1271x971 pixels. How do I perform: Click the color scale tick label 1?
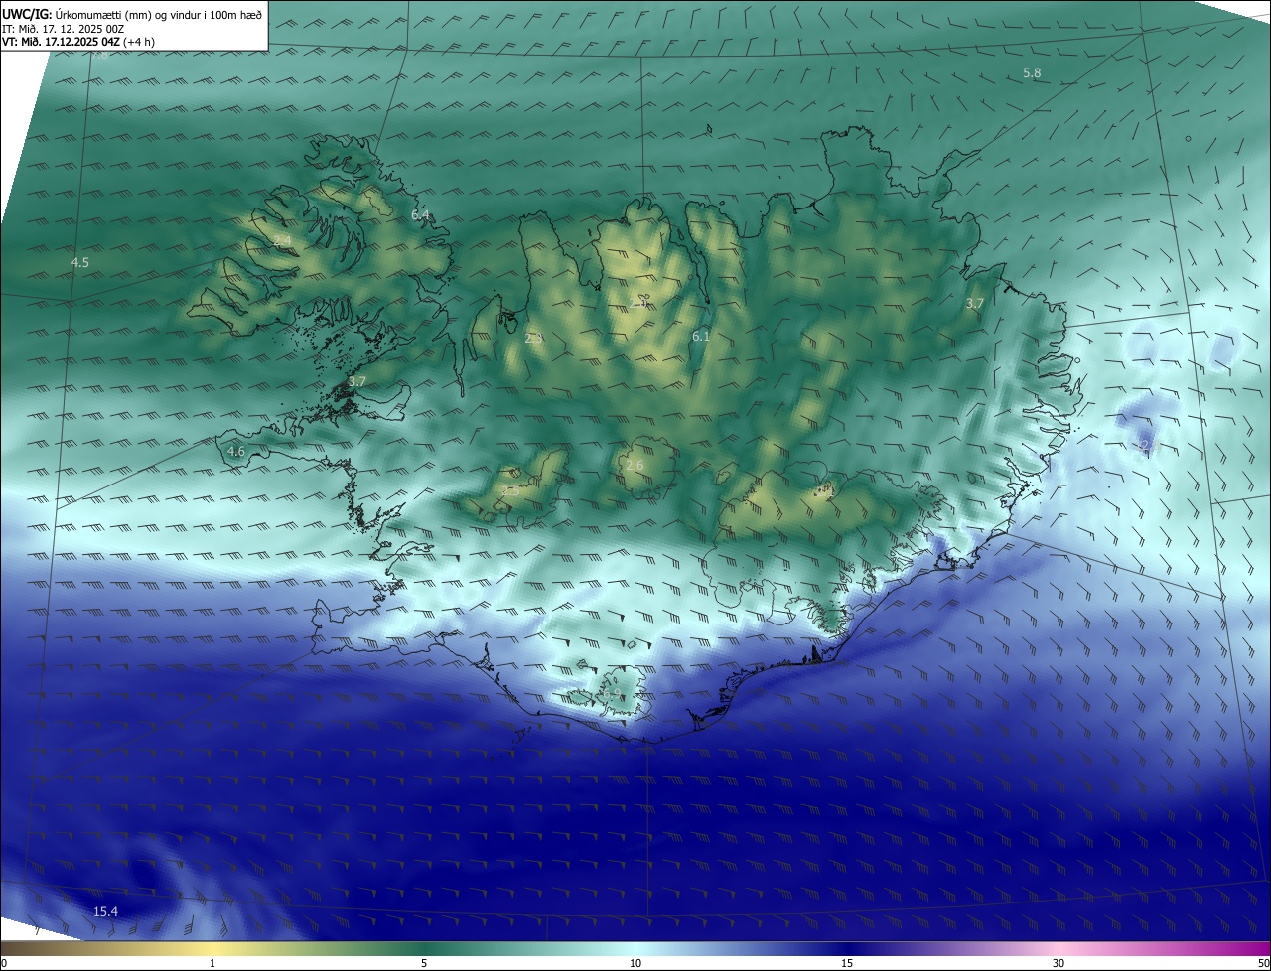coord(212,963)
